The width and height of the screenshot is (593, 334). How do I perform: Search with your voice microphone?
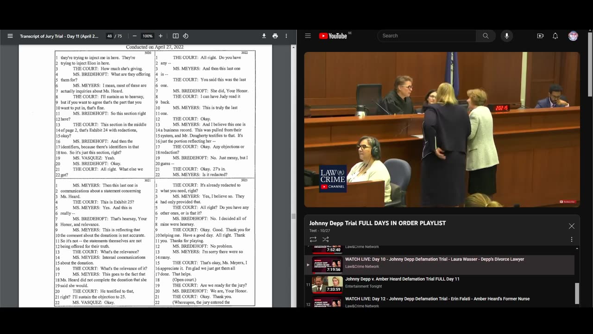coord(506,36)
